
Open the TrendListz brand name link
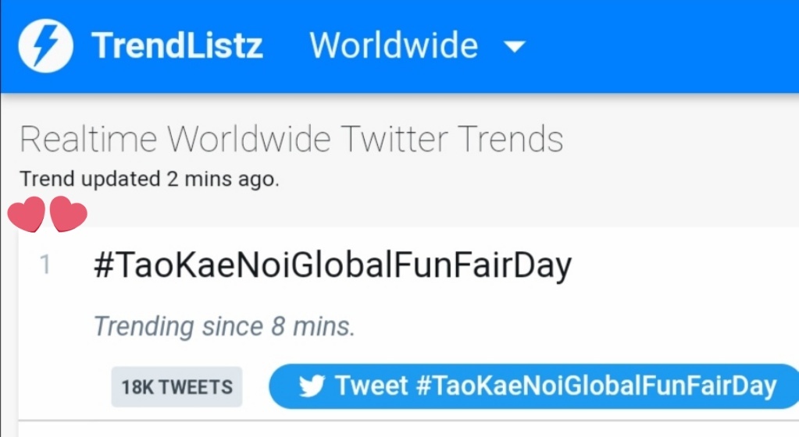(177, 45)
